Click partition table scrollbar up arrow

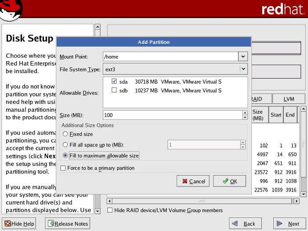[x=304, y=109]
